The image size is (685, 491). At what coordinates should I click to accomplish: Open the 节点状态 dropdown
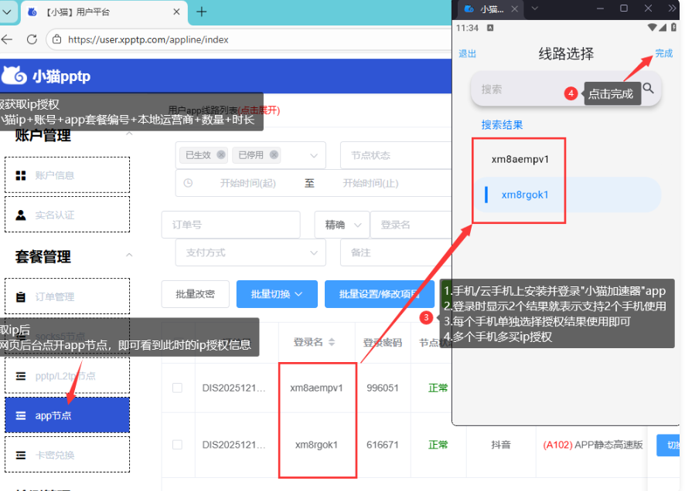point(396,155)
